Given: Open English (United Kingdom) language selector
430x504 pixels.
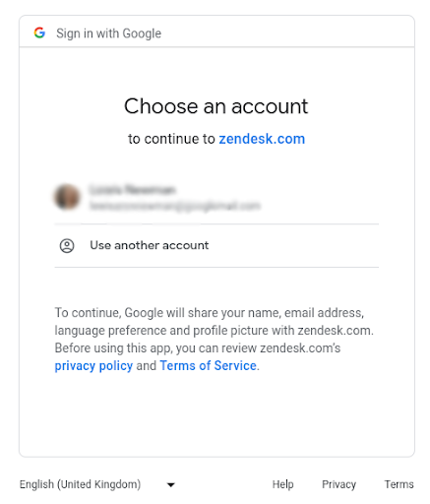Looking at the screenshot, I should [x=97, y=484].
